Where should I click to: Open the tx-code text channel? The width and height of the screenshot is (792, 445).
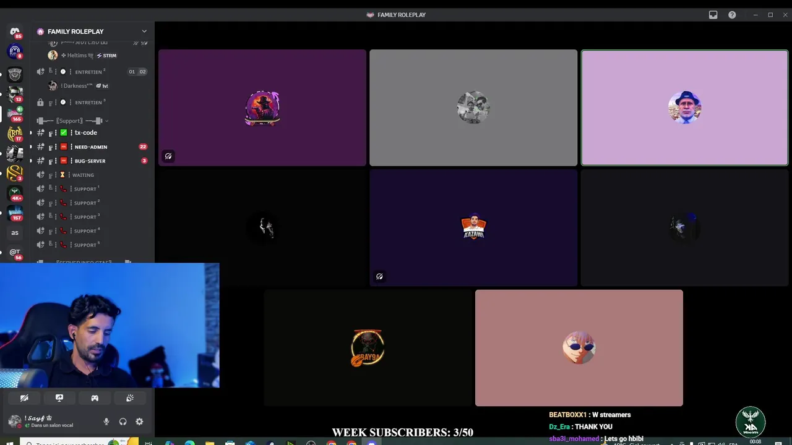[92, 133]
